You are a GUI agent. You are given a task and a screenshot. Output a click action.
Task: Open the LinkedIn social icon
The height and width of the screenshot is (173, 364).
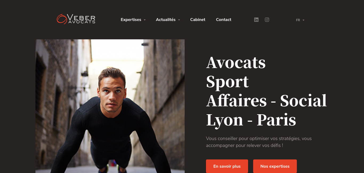point(256,20)
